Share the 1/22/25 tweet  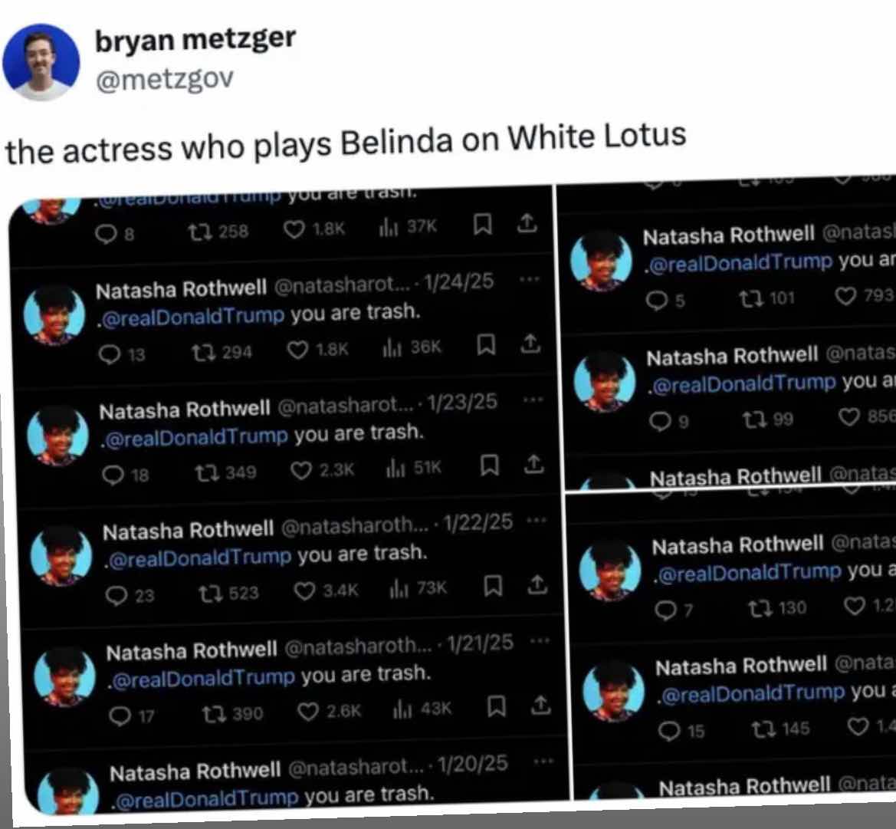pyautogui.click(x=537, y=585)
